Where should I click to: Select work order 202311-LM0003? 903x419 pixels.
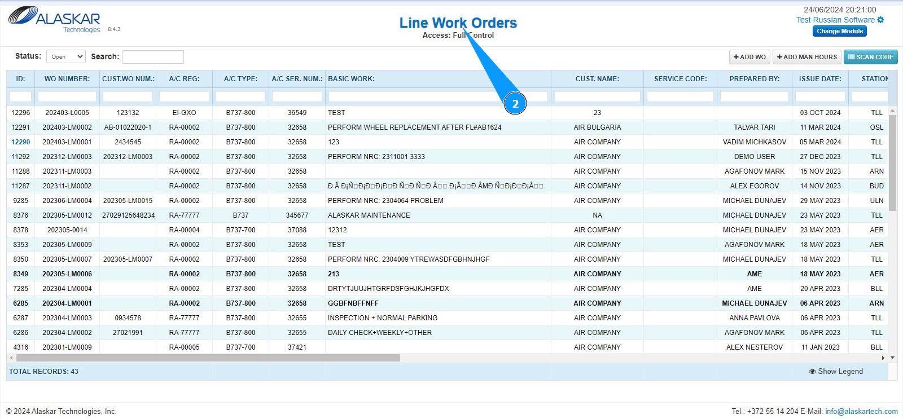click(67, 171)
